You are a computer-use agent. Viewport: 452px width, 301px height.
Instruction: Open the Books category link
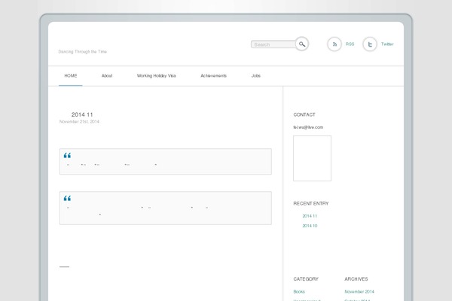[299, 291]
